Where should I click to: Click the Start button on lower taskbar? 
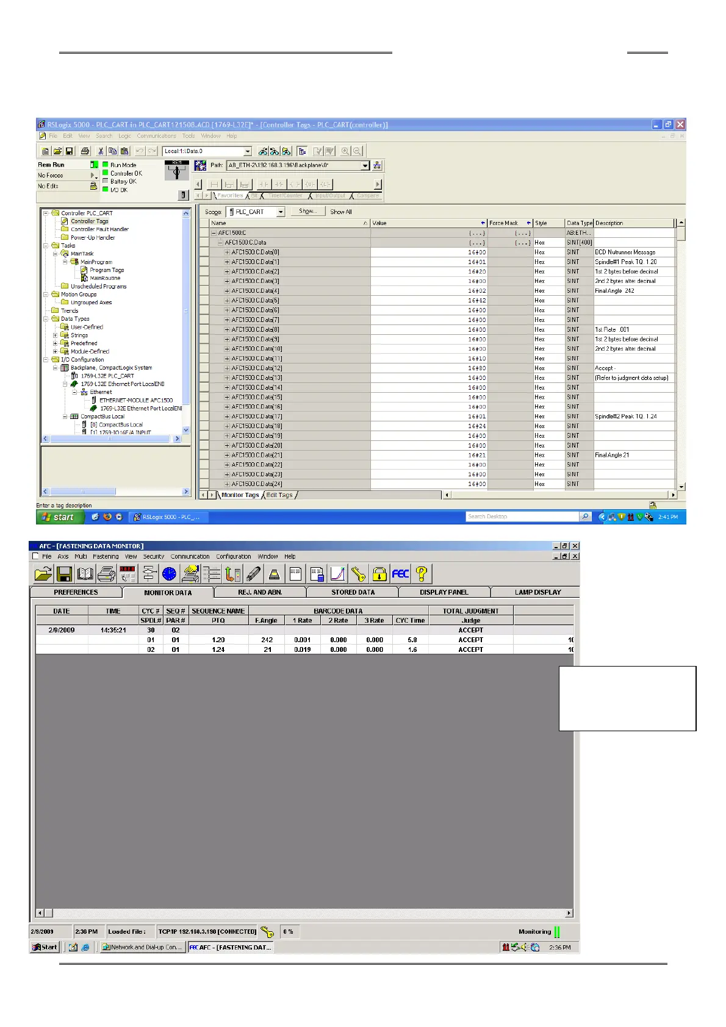pyautogui.click(x=45, y=947)
